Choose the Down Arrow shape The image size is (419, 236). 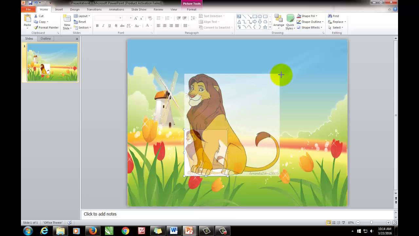tap(260, 22)
